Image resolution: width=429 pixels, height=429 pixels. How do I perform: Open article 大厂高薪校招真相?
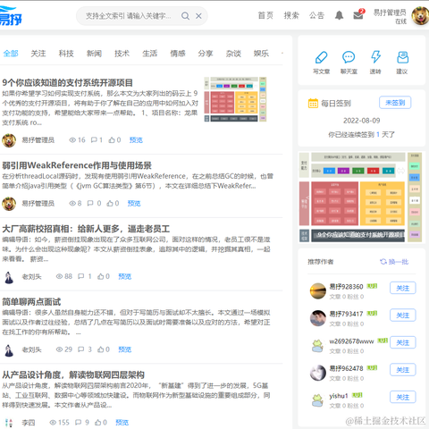coord(86,229)
